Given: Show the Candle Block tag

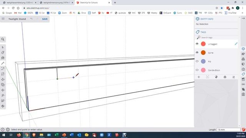Looking at the screenshot, I should pos(197,70).
